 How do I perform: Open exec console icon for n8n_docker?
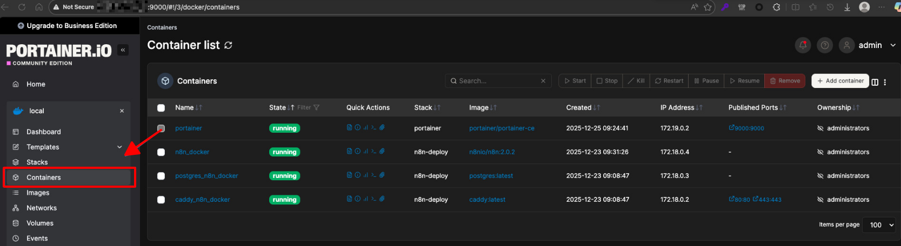[x=373, y=152]
